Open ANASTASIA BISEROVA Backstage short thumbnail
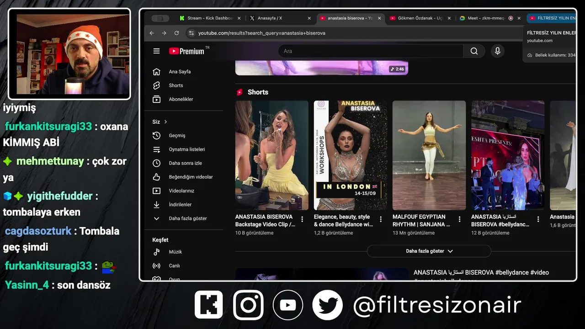The height and width of the screenshot is (329, 585). [272, 155]
